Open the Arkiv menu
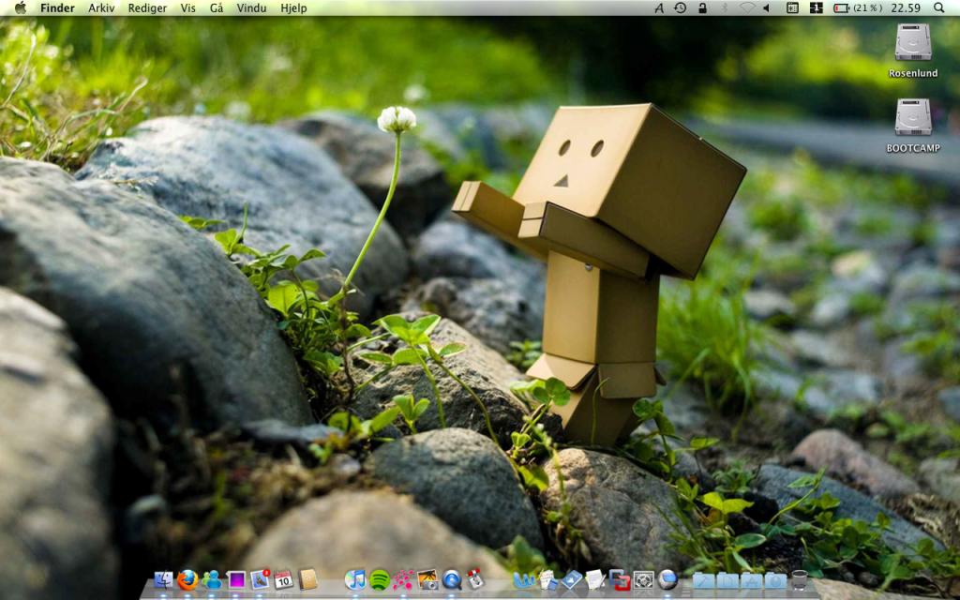 [x=101, y=7]
